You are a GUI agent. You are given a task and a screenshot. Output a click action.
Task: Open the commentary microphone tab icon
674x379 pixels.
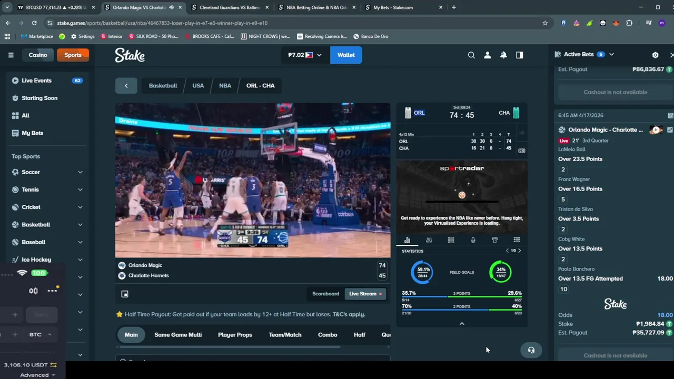[473, 240]
